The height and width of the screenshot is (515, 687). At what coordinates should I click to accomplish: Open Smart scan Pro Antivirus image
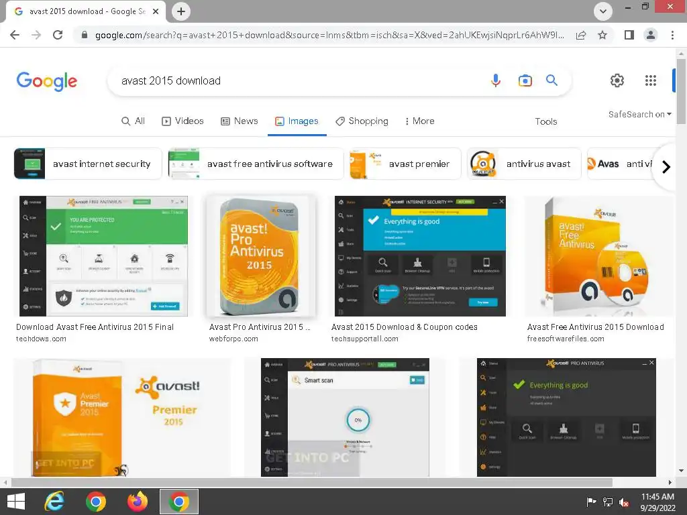[345, 417]
